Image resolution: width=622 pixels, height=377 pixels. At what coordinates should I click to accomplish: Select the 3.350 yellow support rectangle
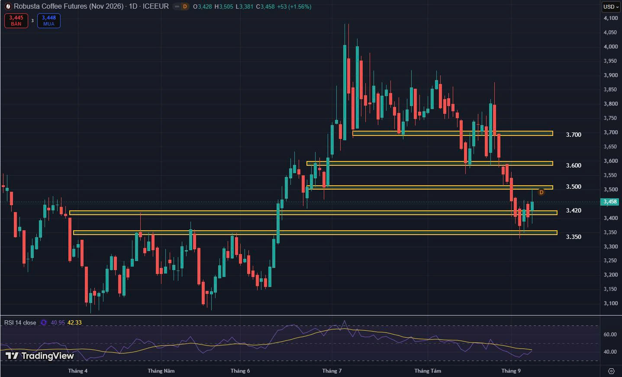(x=315, y=233)
